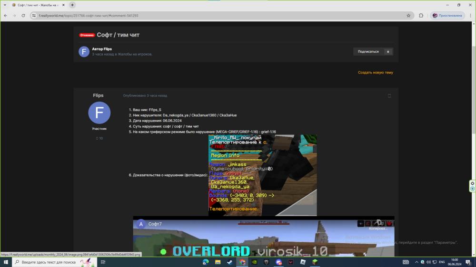The width and height of the screenshot is (476, 267).
Task: Open the touch keyboard tray icon
Action: (x=406, y=262)
